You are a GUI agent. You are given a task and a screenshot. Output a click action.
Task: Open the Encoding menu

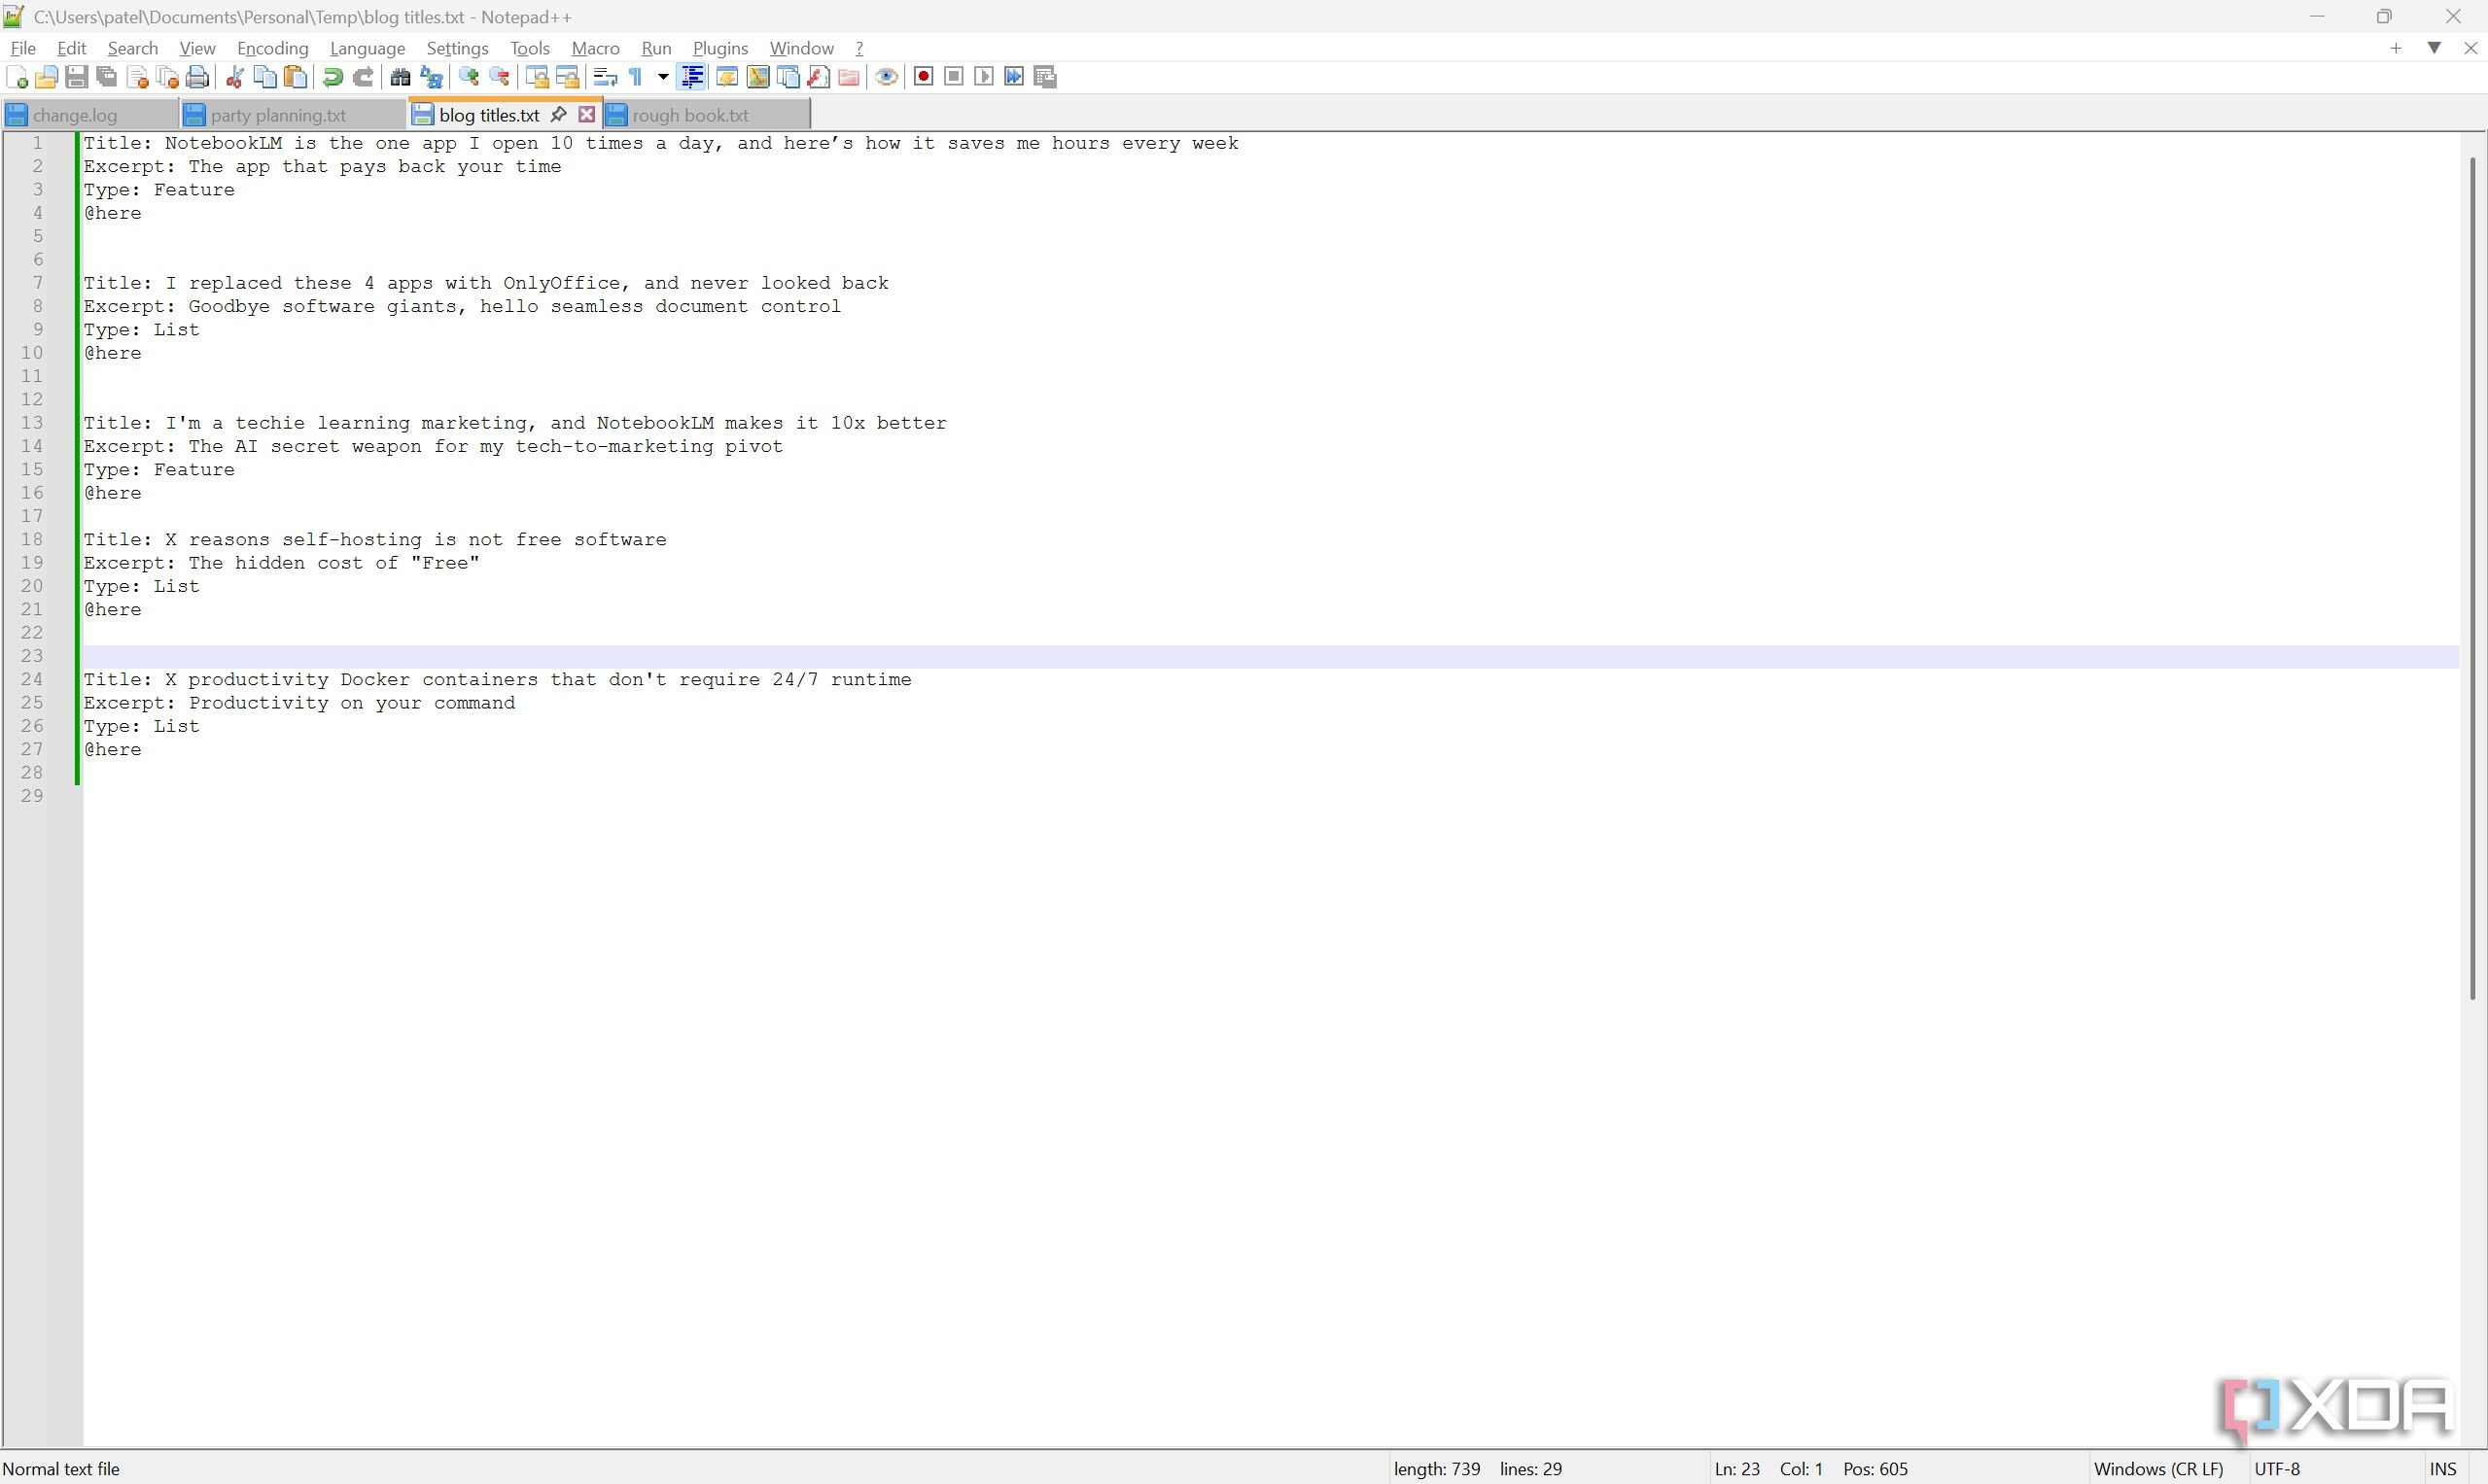click(x=272, y=48)
